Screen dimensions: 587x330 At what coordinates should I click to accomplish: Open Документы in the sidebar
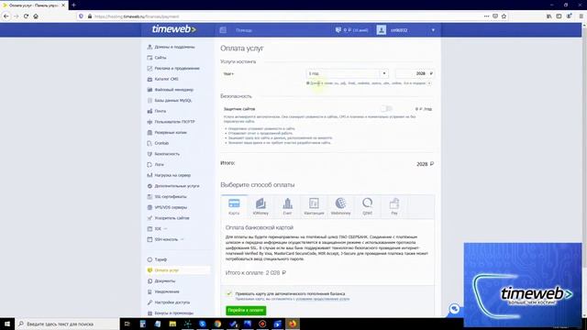[161, 280]
